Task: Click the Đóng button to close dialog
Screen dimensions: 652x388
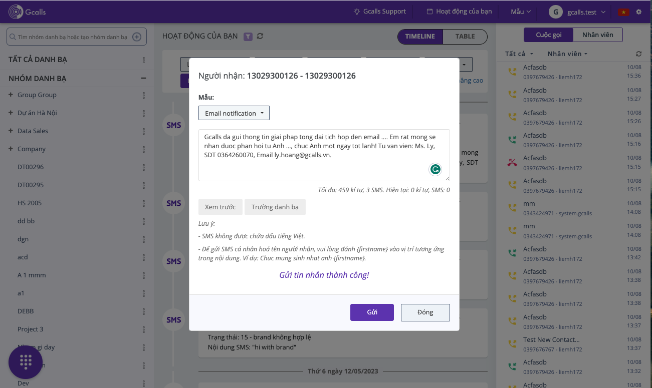Action: 425,312
